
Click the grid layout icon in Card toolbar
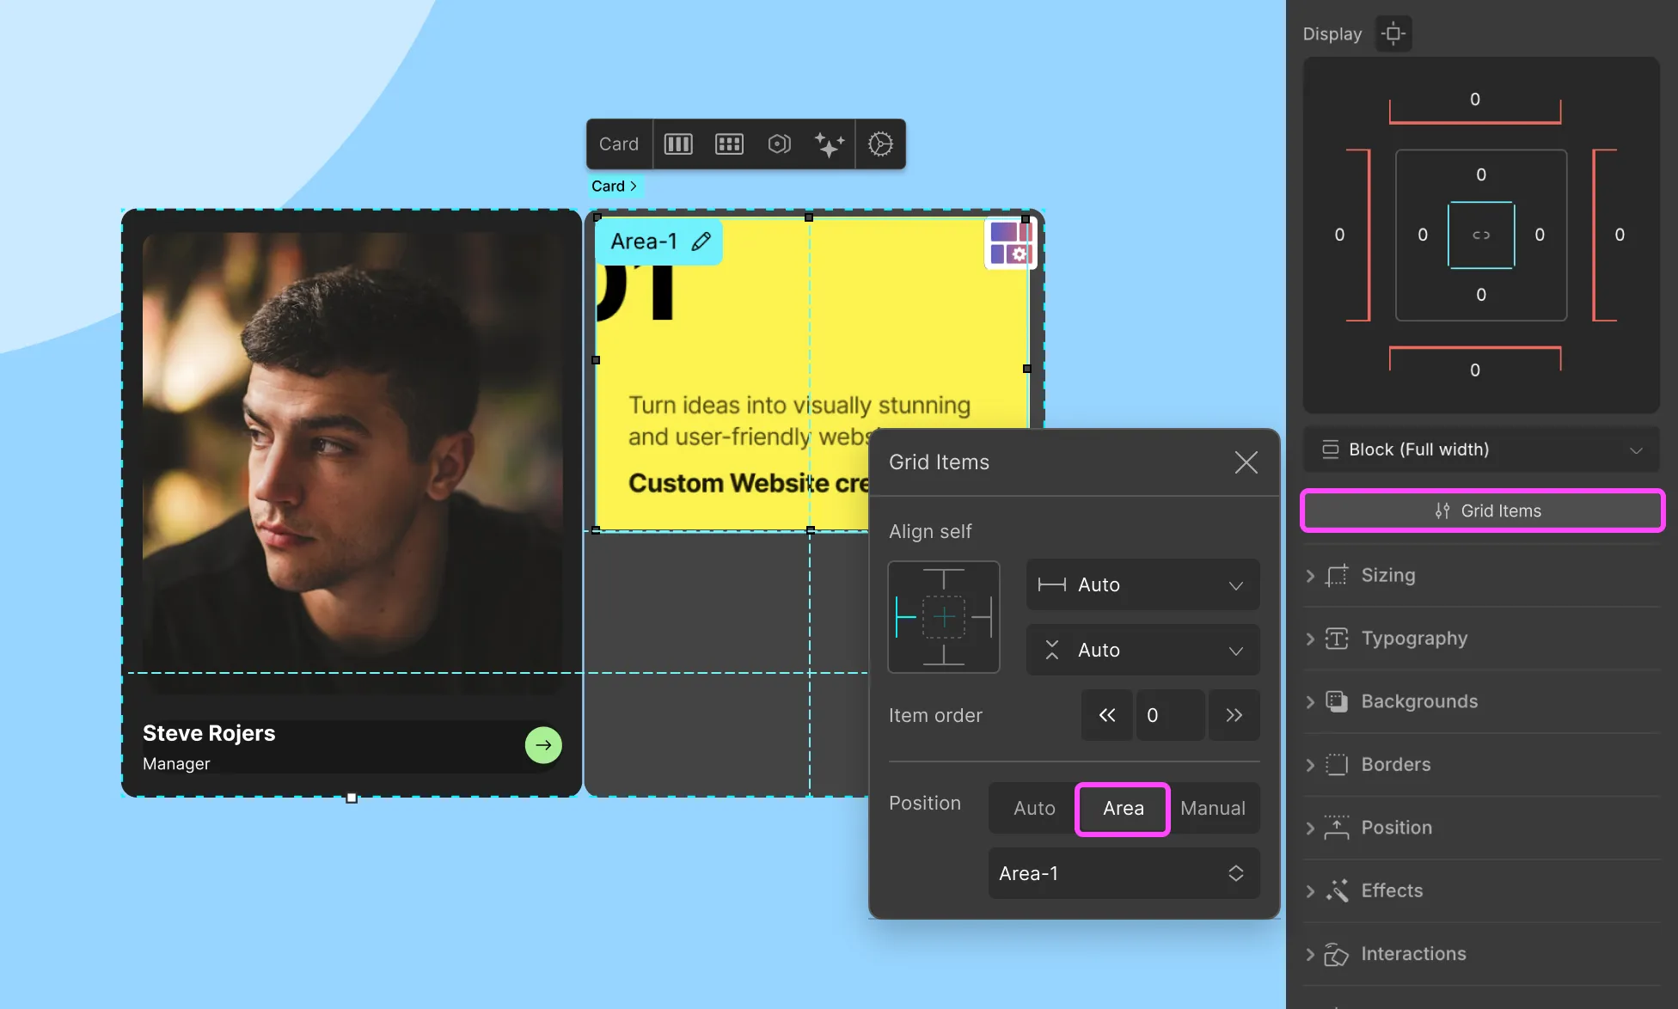(x=729, y=144)
